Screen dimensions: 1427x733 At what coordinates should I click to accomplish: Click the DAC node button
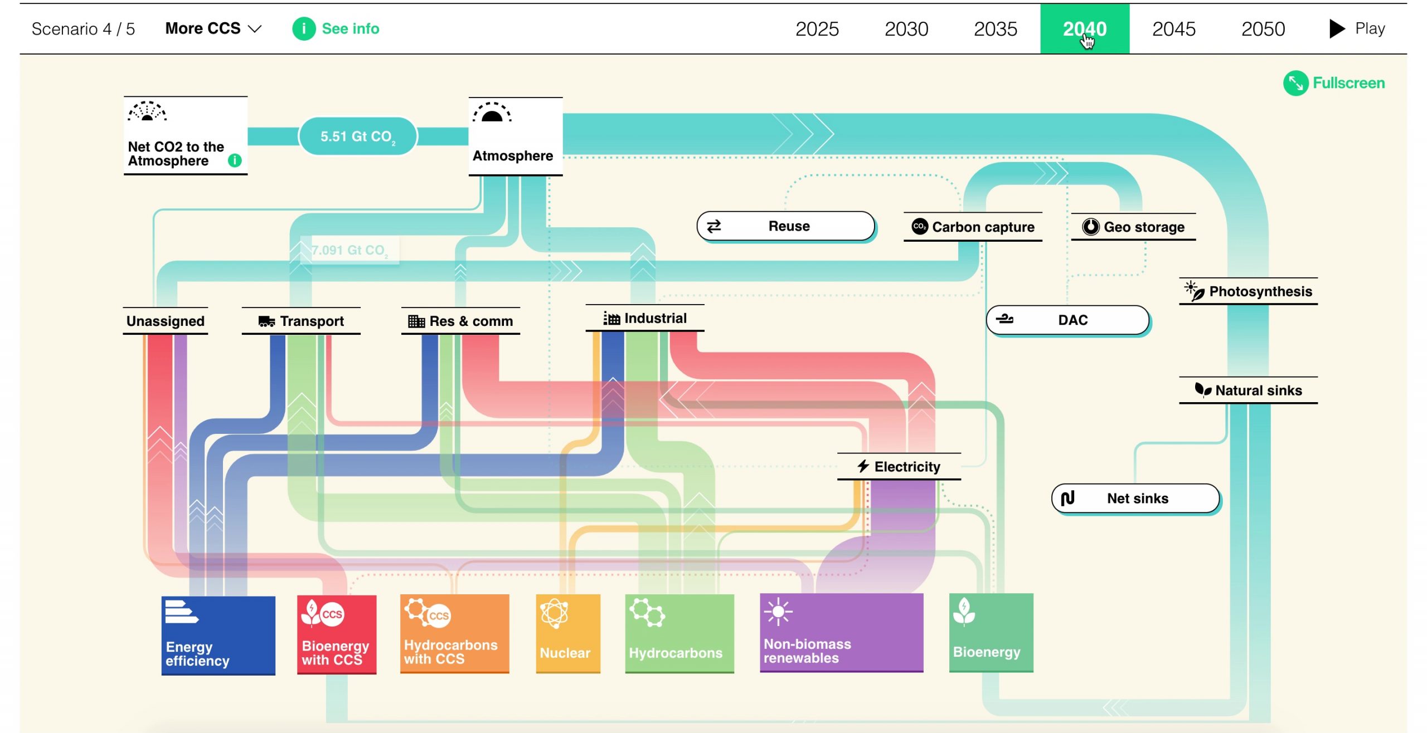pyautogui.click(x=1067, y=320)
